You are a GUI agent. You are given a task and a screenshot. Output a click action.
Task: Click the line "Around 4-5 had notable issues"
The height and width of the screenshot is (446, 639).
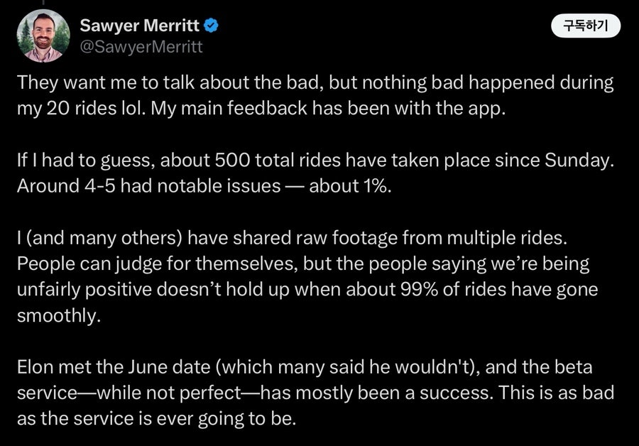click(x=204, y=186)
